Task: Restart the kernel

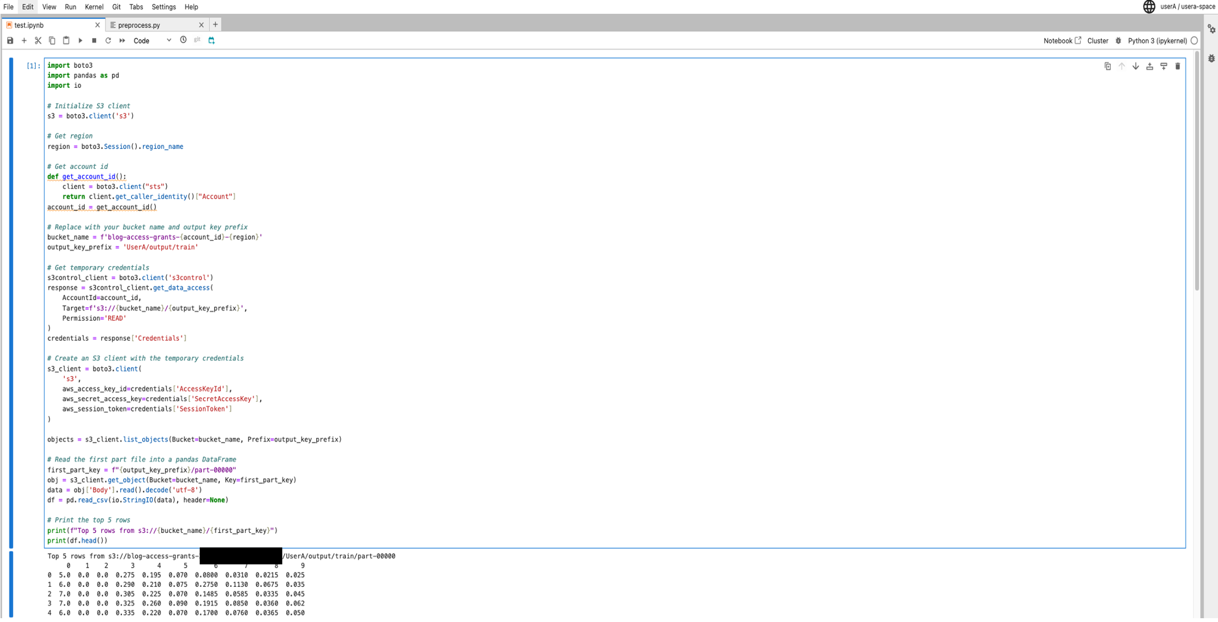Action: click(x=108, y=40)
